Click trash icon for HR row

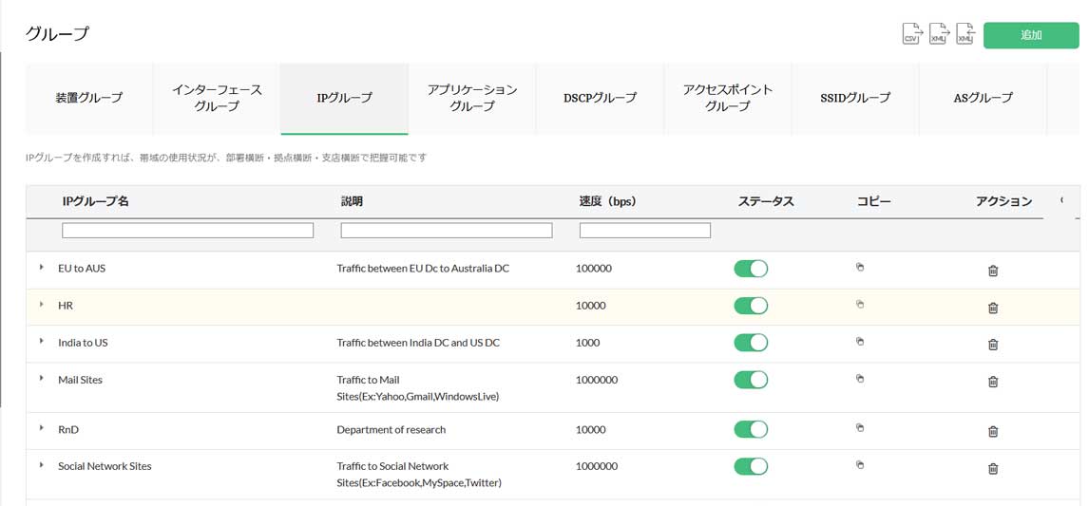pyautogui.click(x=993, y=308)
